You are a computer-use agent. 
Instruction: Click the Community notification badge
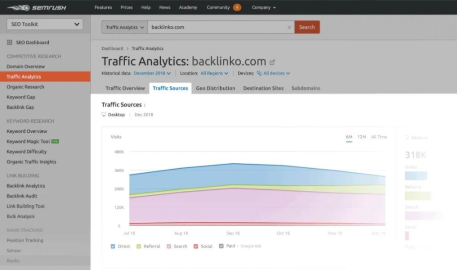point(237,7)
